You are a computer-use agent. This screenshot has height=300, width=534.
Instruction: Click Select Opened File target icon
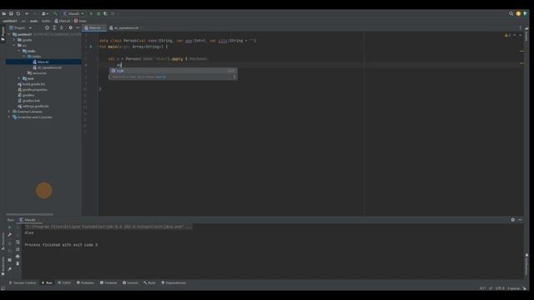pos(47,27)
